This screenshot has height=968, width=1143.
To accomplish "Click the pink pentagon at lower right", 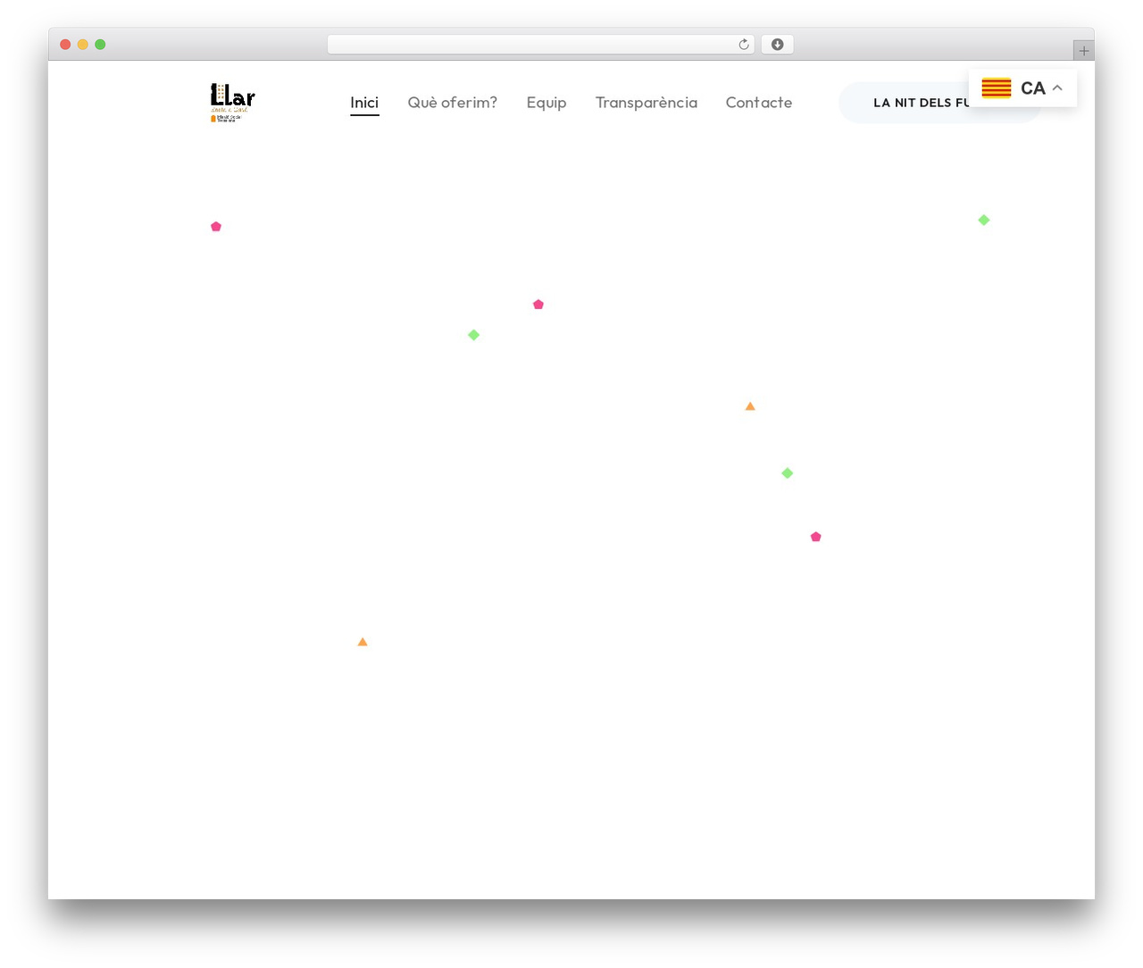I will click(816, 537).
